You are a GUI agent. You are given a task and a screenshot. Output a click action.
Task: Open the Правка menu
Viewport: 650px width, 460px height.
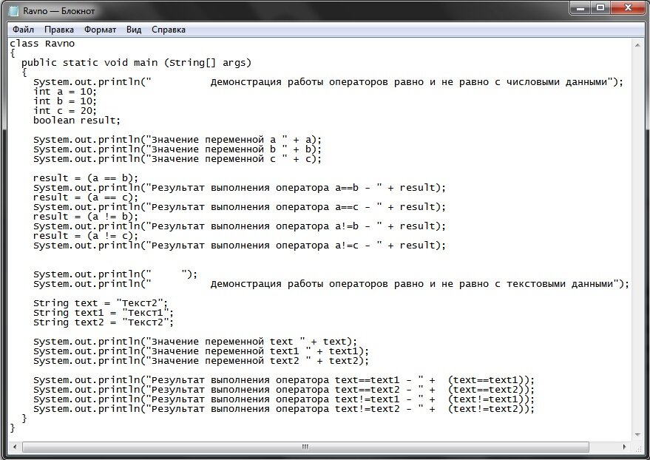click(x=59, y=30)
